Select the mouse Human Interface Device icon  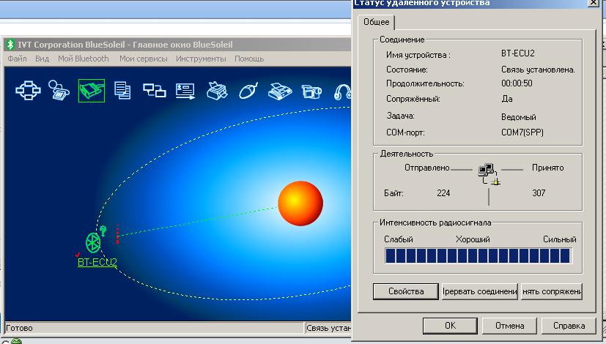click(x=249, y=91)
